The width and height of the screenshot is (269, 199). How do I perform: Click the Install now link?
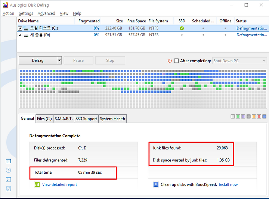click(x=228, y=184)
